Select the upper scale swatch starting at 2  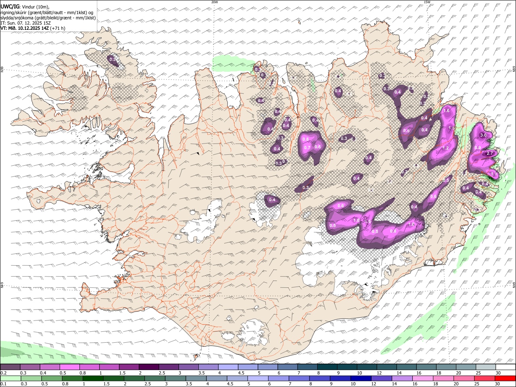tap(149, 367)
